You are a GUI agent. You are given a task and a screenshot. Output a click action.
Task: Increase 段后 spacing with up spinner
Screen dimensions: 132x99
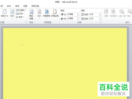coord(100,18)
